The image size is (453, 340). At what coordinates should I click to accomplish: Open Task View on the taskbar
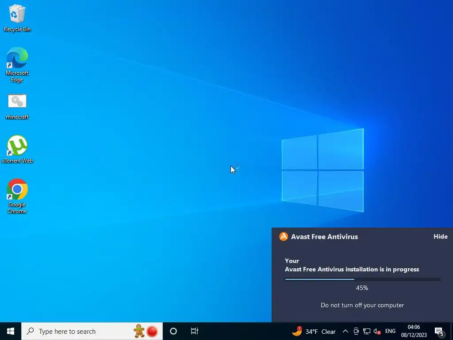coord(195,331)
